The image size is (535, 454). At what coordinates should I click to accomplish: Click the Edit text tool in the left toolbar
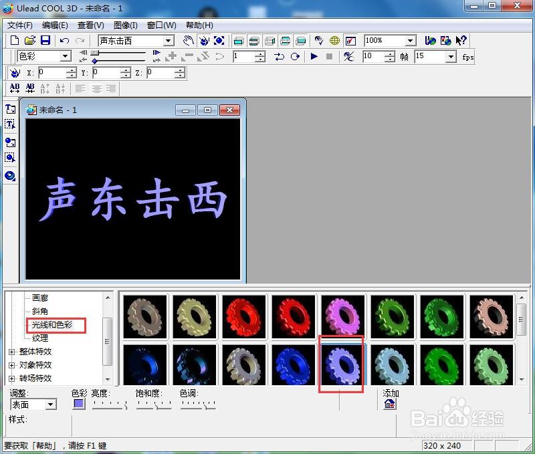[10, 124]
